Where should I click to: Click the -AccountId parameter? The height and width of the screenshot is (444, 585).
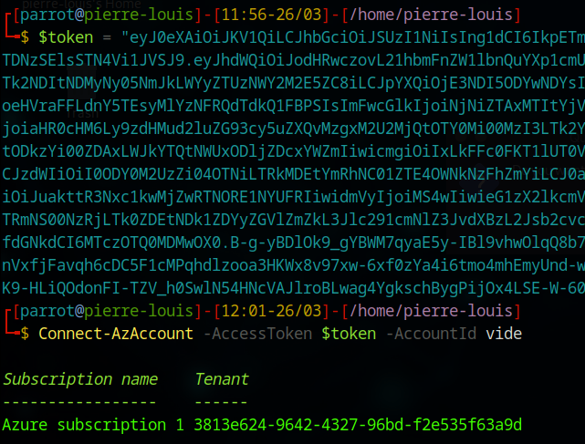click(432, 334)
